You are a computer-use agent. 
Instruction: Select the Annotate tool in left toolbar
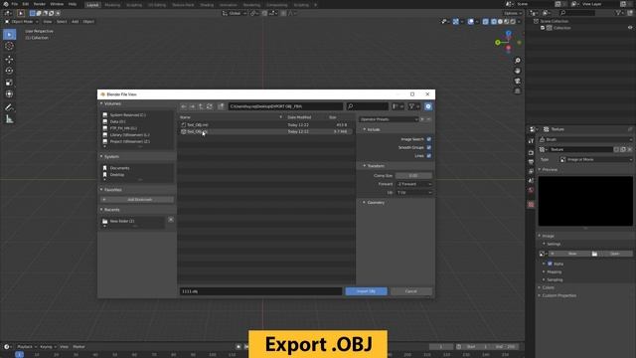9,107
